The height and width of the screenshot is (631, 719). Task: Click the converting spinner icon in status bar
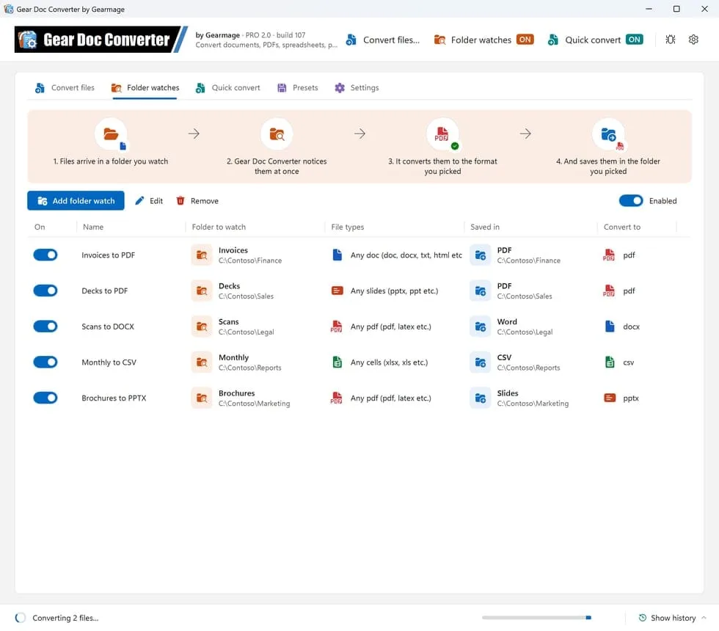21,618
